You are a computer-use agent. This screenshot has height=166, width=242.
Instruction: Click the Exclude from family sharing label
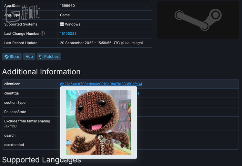27,121
